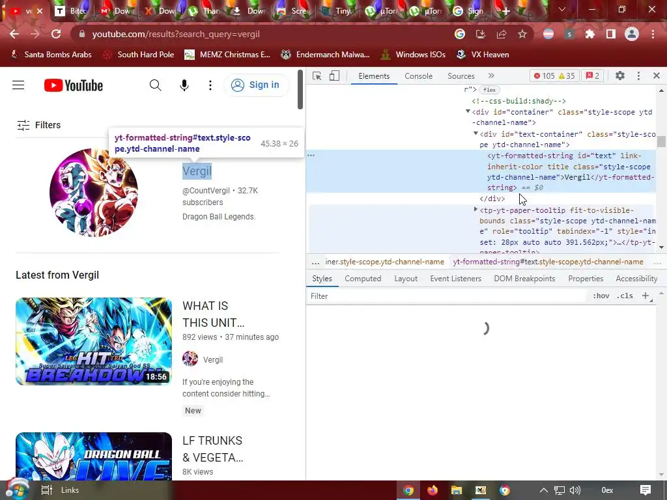Viewport: 667px width, 500px height.
Task: Activate DevTools inspect element picker
Action: (x=317, y=76)
